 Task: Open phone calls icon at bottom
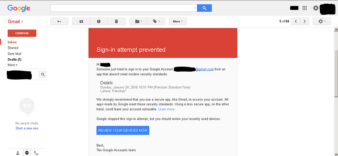[x=36, y=153]
